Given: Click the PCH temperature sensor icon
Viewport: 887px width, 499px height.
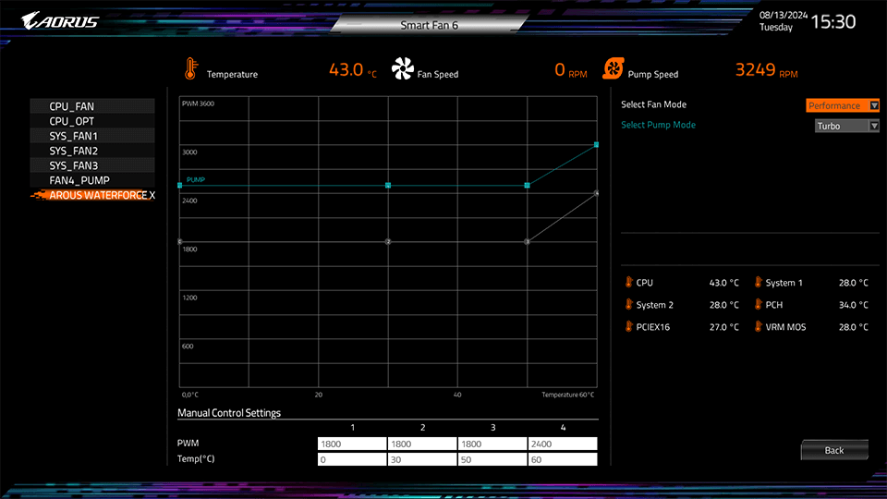Looking at the screenshot, I should tap(757, 304).
